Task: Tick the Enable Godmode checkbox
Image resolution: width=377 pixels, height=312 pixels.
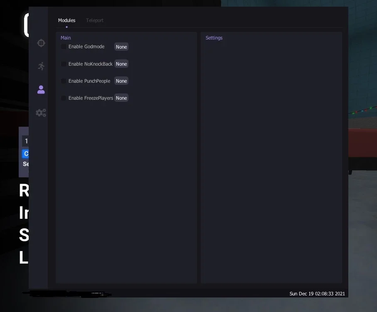Action: pyautogui.click(x=64, y=47)
